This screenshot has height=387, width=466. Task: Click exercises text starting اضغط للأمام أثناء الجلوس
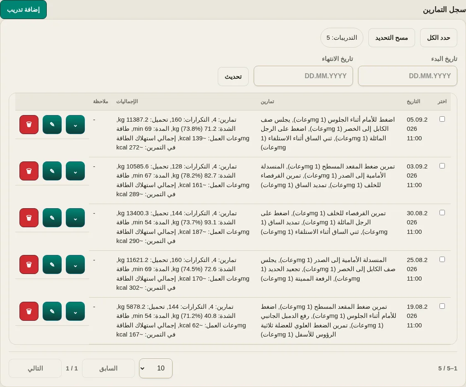point(328,133)
